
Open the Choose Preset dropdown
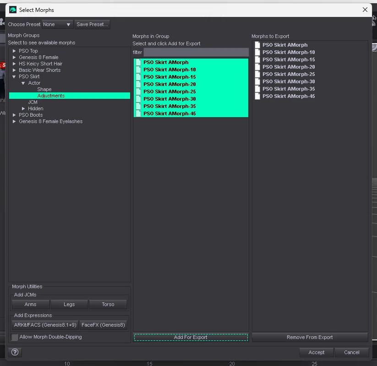pos(57,25)
